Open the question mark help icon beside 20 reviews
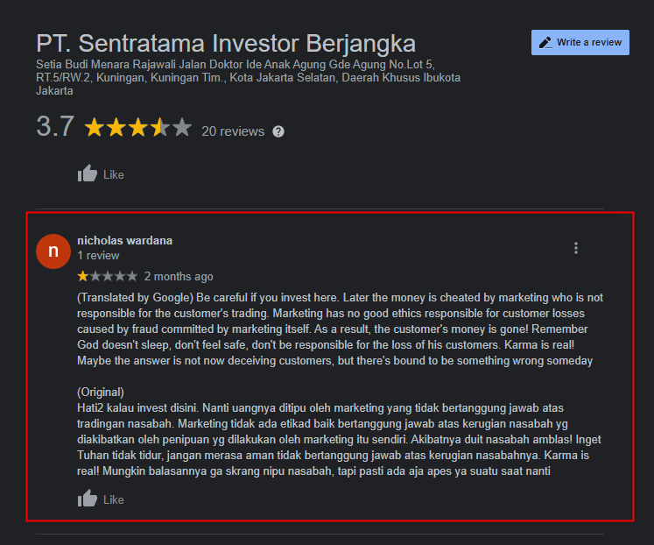The image size is (654, 545). (278, 131)
